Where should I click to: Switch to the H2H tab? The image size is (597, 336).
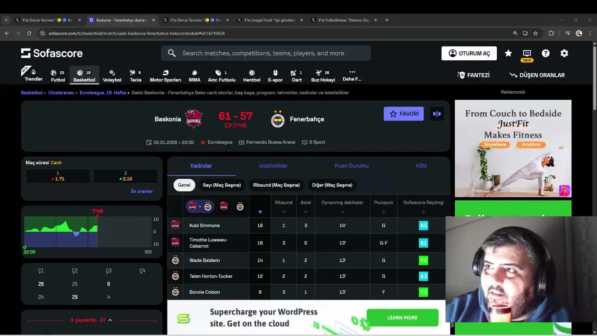[421, 166]
